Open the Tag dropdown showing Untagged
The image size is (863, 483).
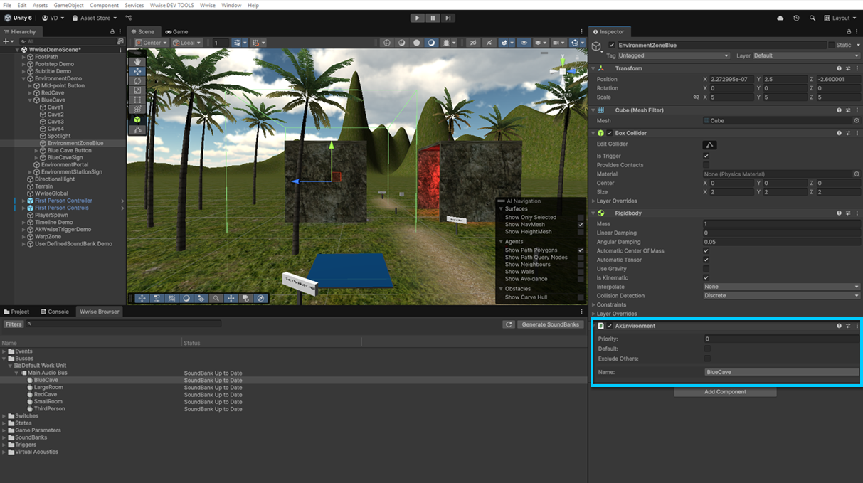coord(673,55)
